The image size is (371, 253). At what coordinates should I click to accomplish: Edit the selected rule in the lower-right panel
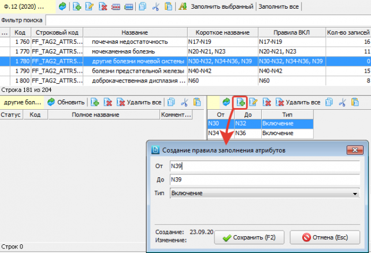pos(254,102)
